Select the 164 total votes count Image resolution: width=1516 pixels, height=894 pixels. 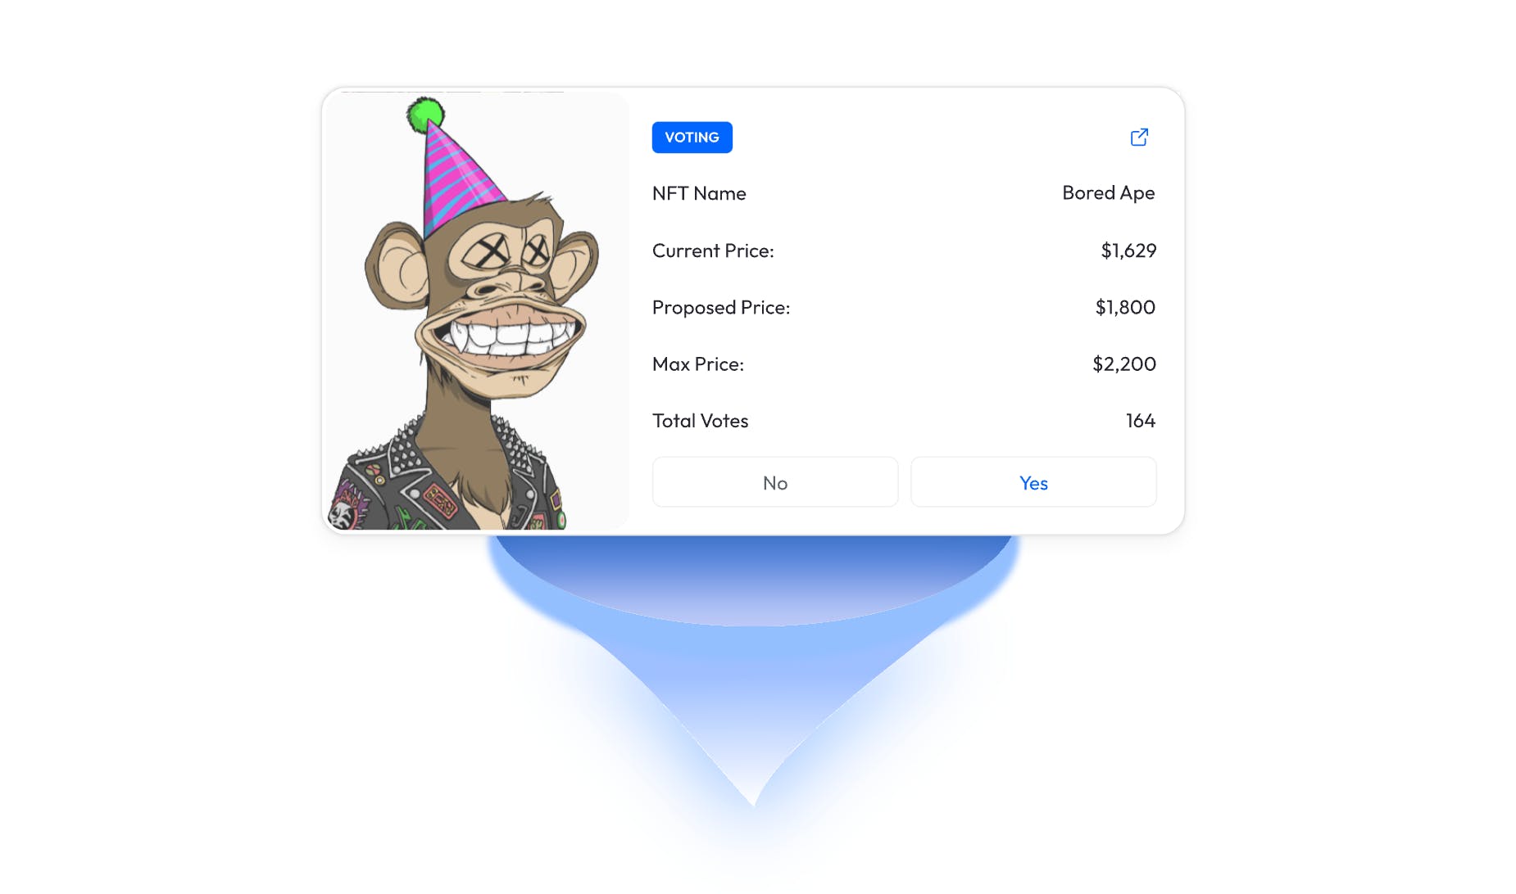(1141, 421)
